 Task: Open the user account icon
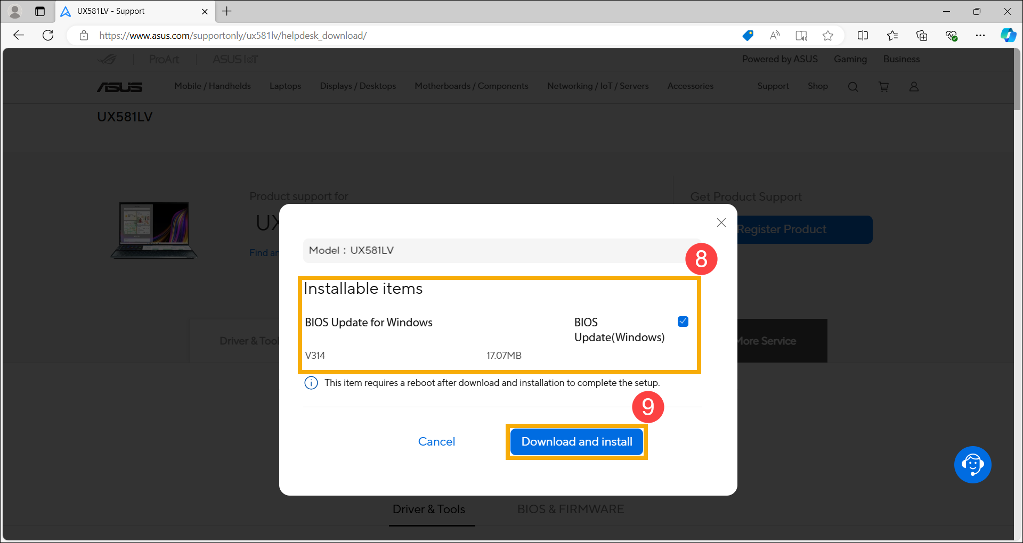914,87
